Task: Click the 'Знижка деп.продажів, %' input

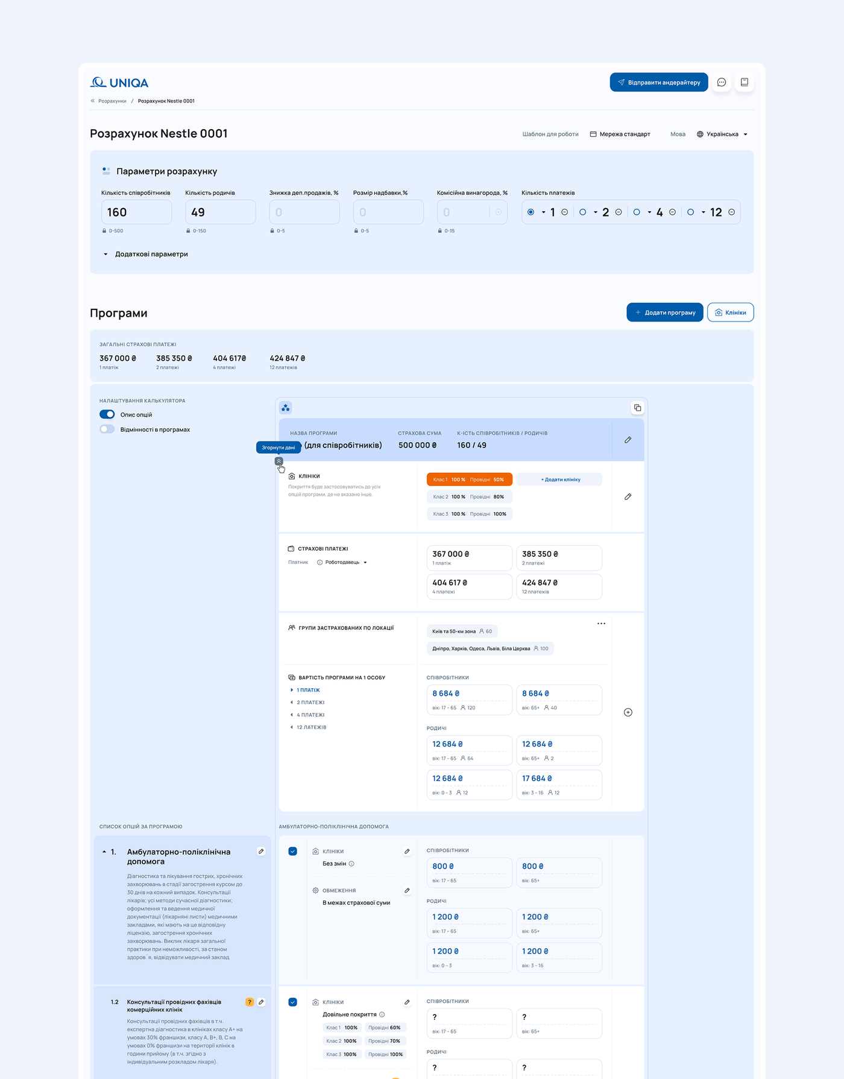Action: [x=304, y=212]
